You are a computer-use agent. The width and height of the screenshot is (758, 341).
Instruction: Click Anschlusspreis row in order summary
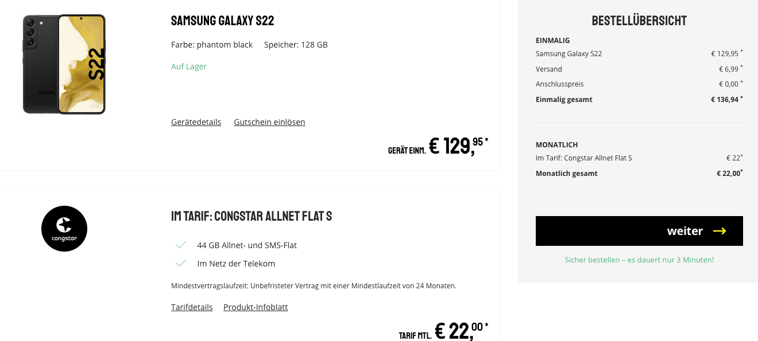[639, 84]
